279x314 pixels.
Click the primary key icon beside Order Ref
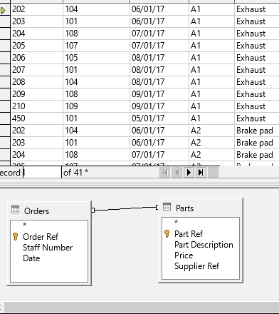pos(16,236)
